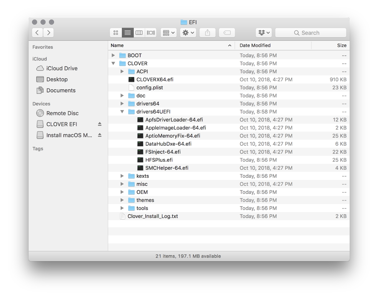Expand the kexts folder
This screenshot has height=295, width=370.
pos(122,176)
